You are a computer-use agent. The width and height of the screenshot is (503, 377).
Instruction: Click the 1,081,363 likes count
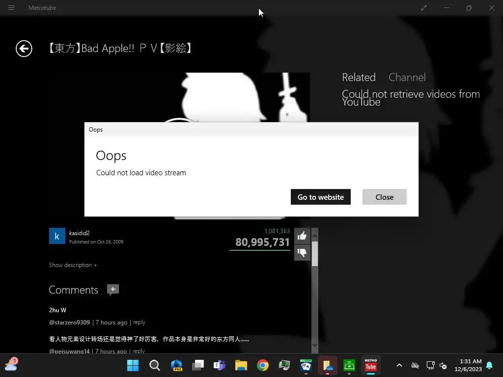(x=277, y=231)
